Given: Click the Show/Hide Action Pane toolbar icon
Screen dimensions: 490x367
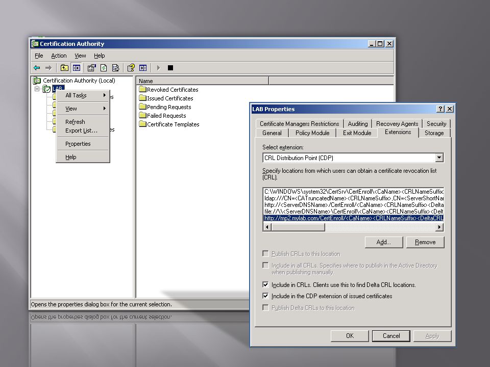Looking at the screenshot, I should pyautogui.click(x=143, y=68).
